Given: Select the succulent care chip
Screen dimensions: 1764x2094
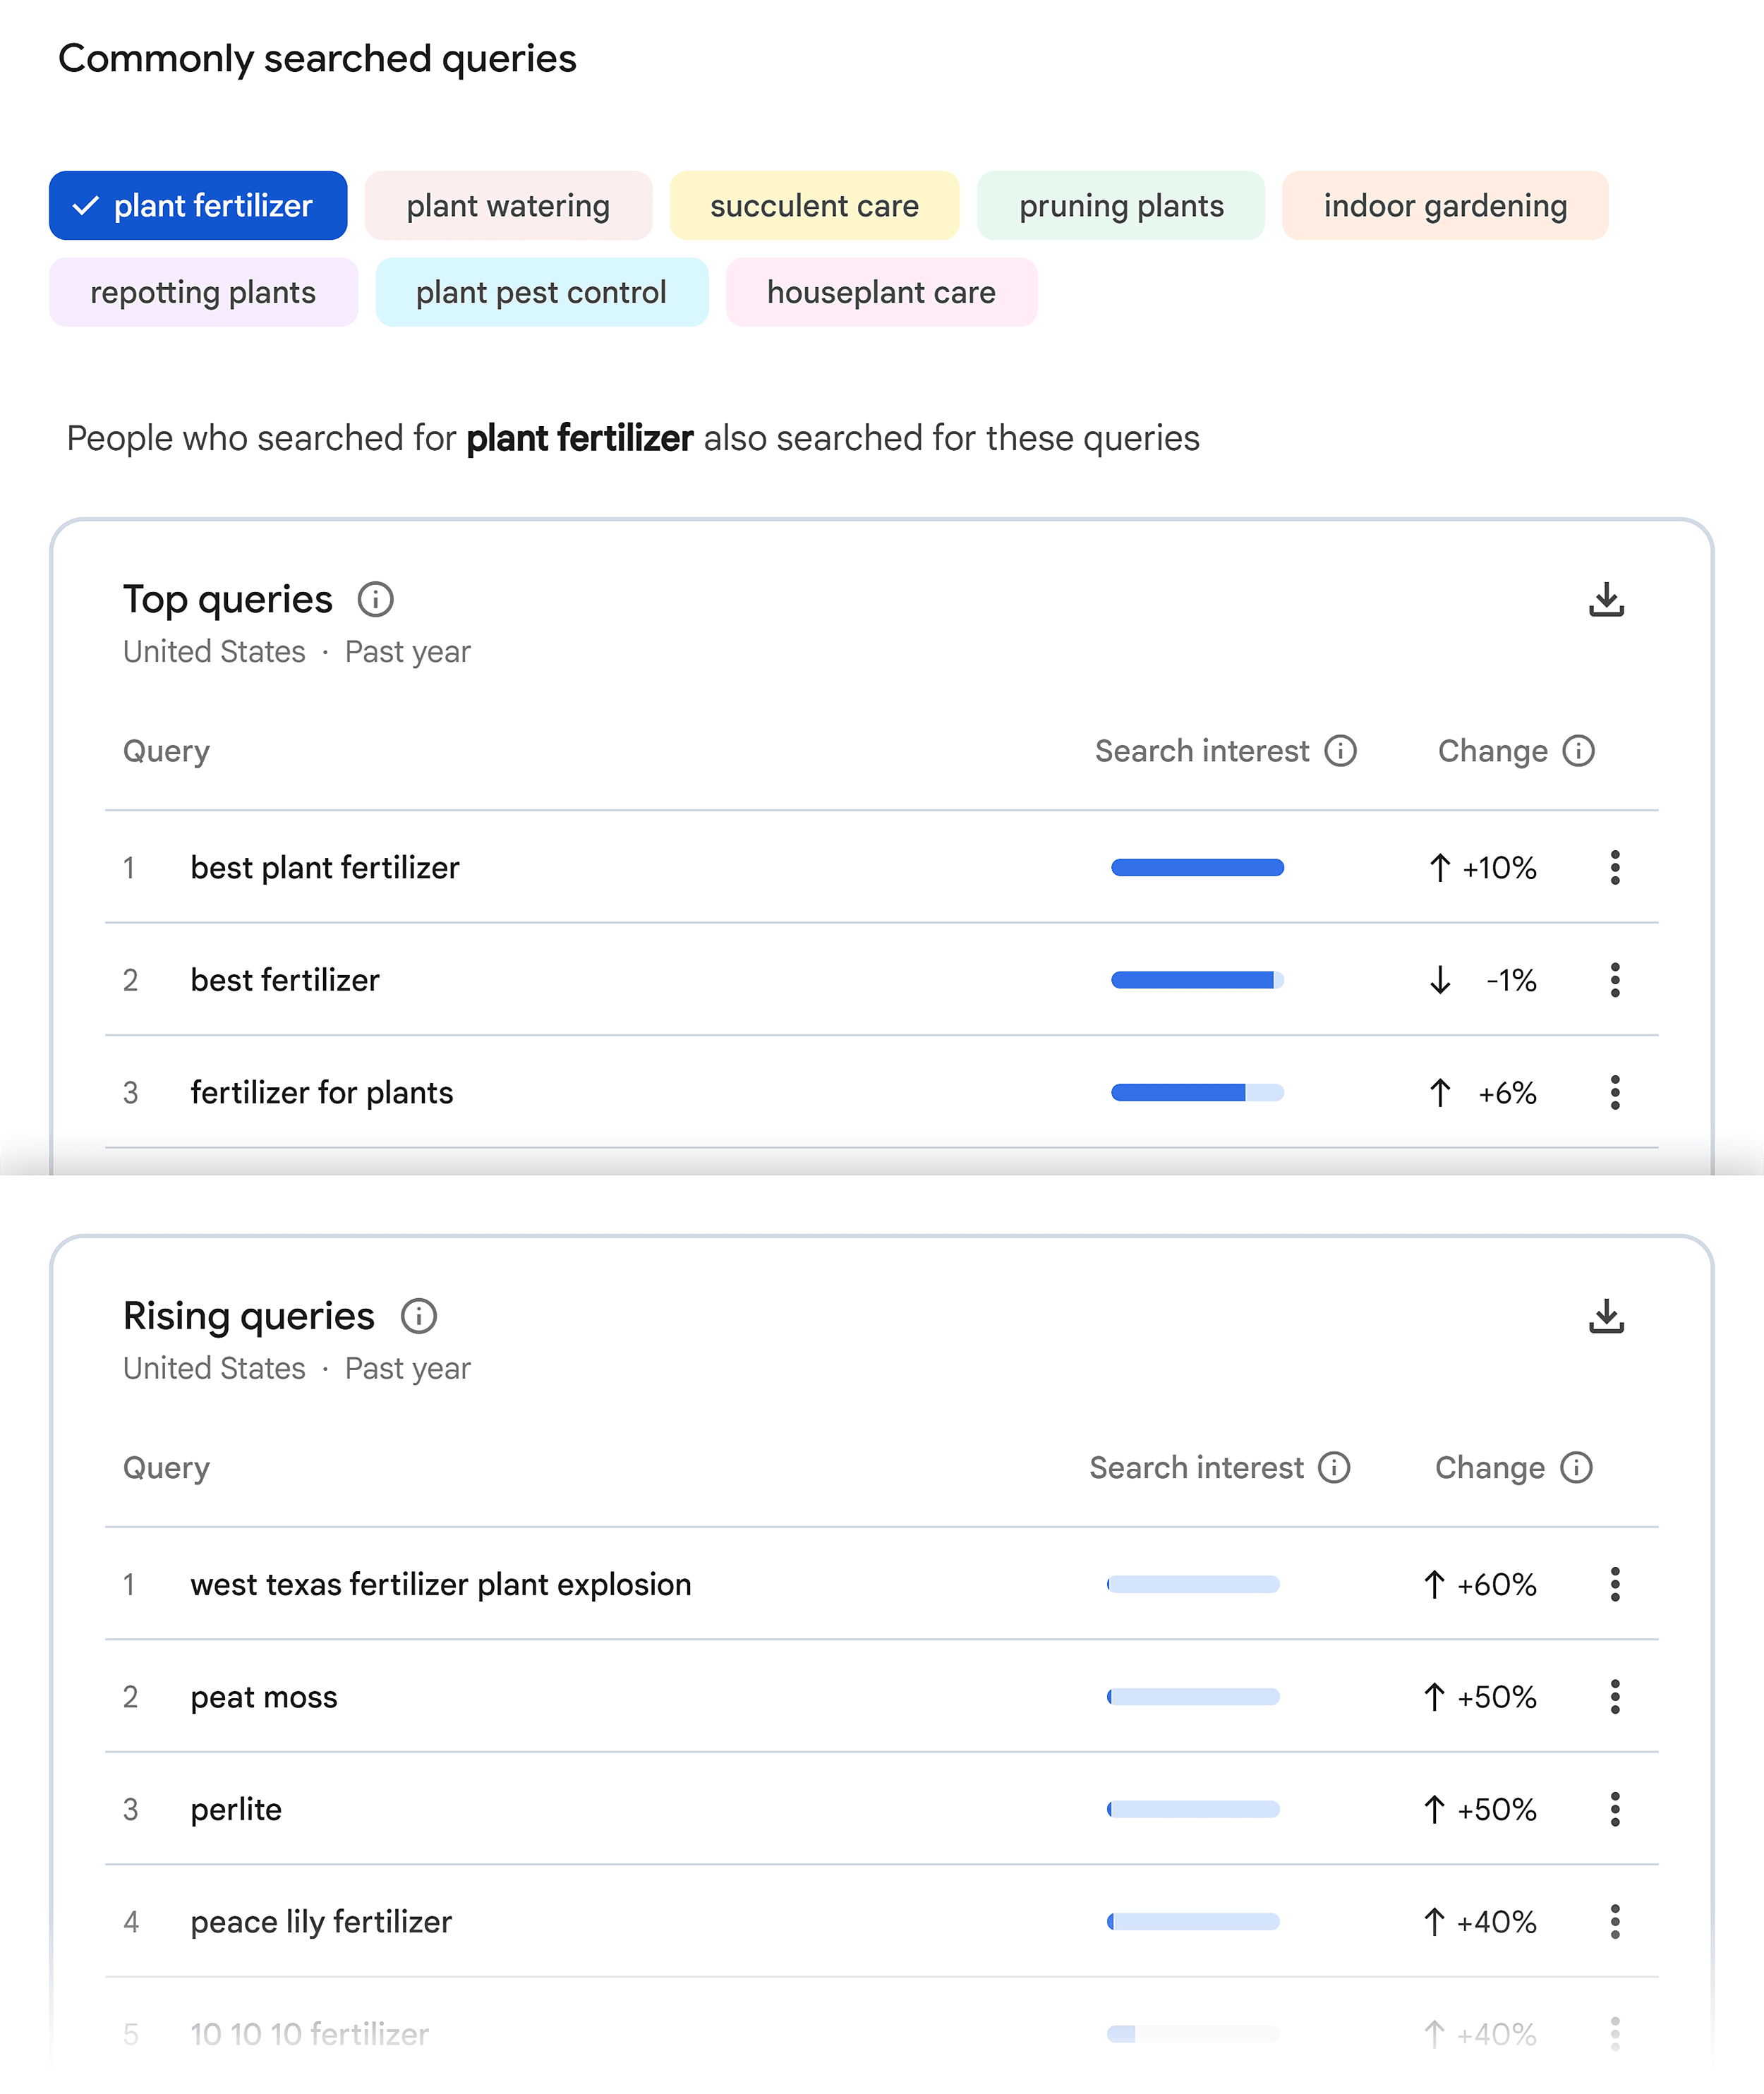Looking at the screenshot, I should pos(814,205).
